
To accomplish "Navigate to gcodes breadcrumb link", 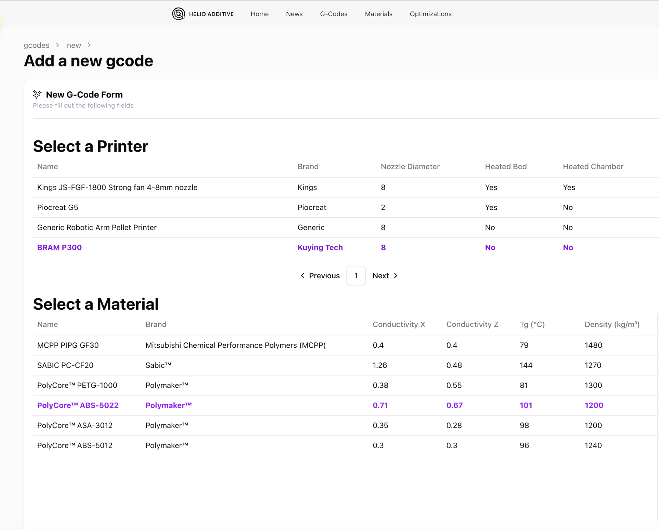I will tap(36, 45).
